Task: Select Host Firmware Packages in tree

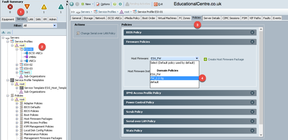Action: (x=38, y=119)
